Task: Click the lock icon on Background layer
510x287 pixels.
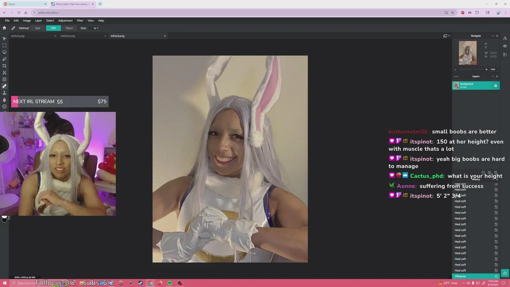Action: click(496, 85)
